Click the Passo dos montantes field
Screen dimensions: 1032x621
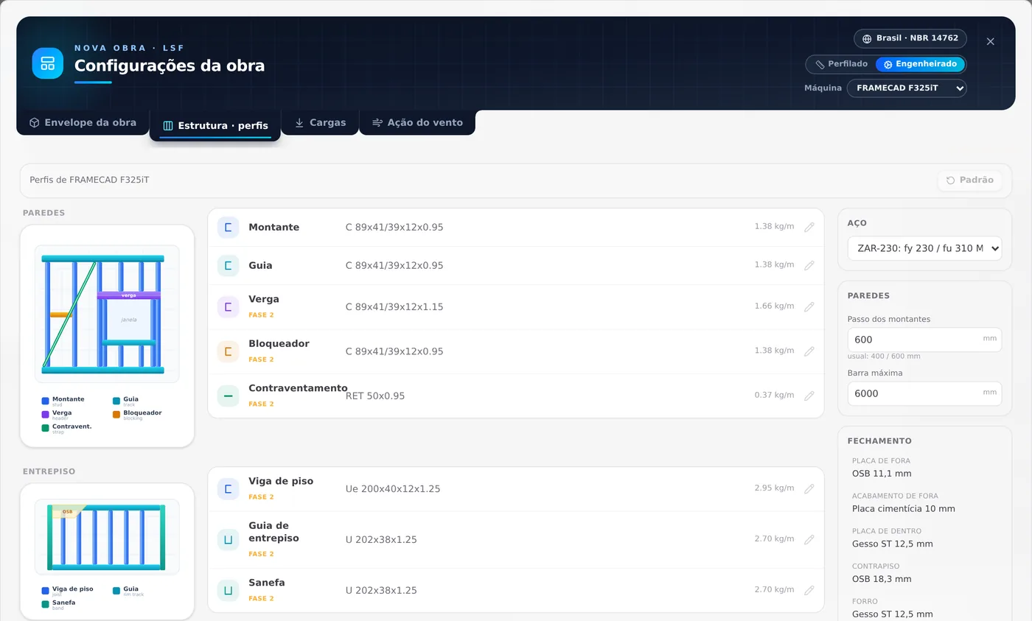click(924, 340)
